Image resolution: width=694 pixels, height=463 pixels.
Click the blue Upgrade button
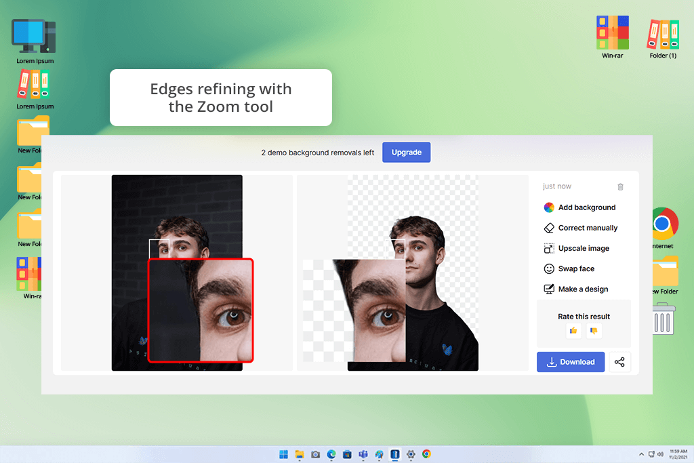point(407,153)
